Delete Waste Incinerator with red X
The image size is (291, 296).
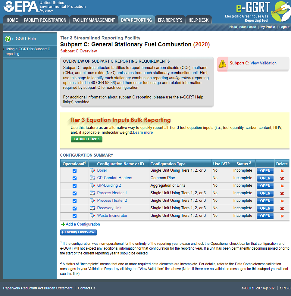click(282, 216)
